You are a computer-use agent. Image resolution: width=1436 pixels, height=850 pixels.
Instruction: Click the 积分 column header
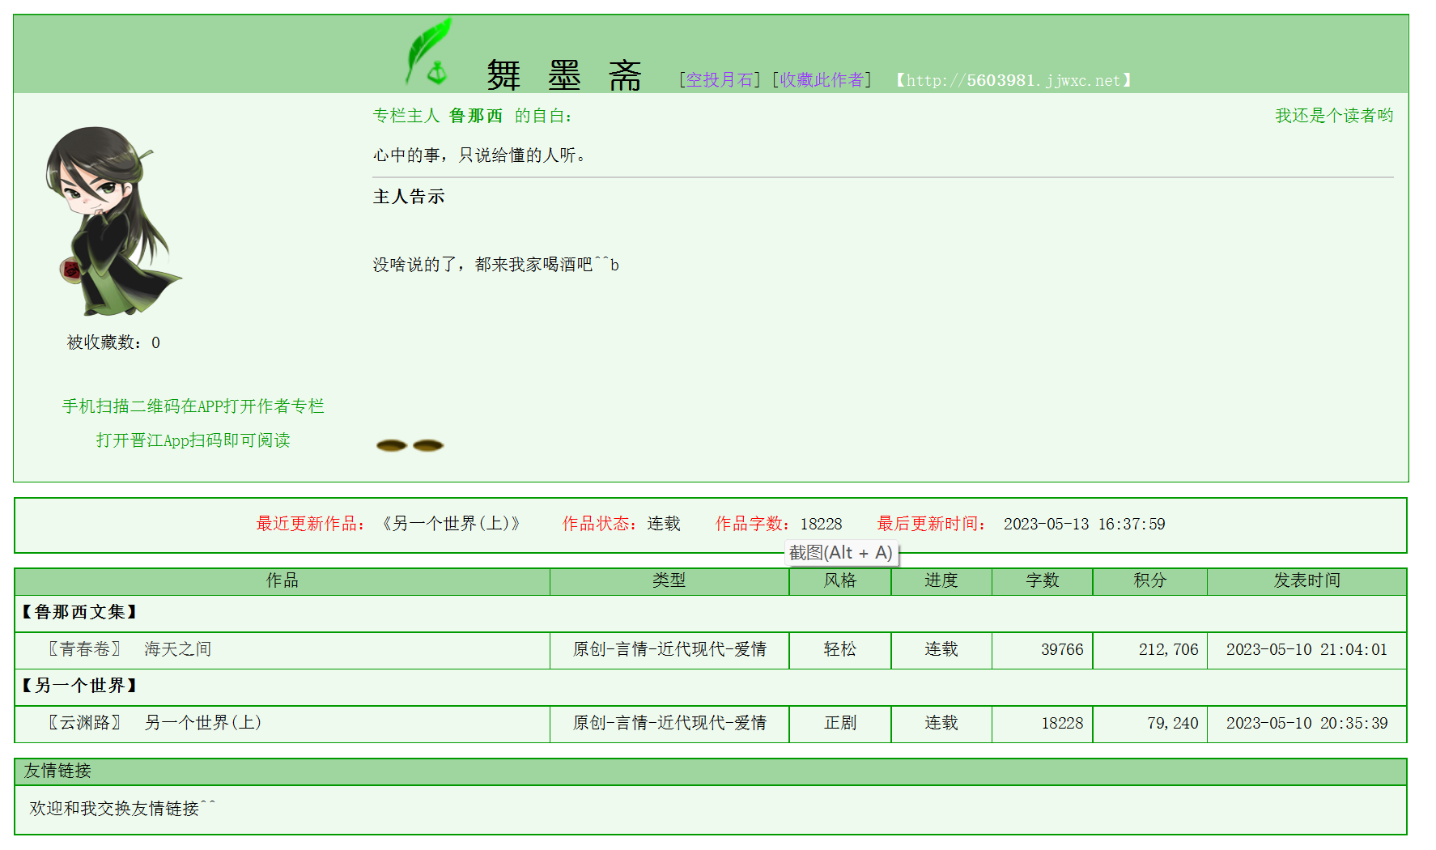click(x=1150, y=580)
